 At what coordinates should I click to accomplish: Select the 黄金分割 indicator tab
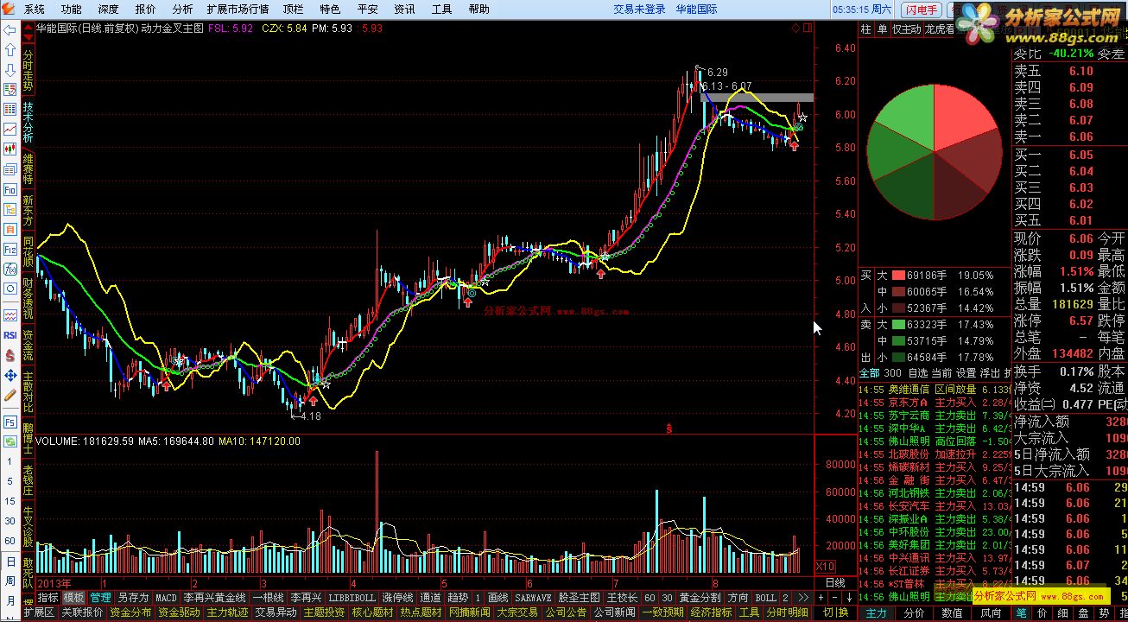[700, 598]
